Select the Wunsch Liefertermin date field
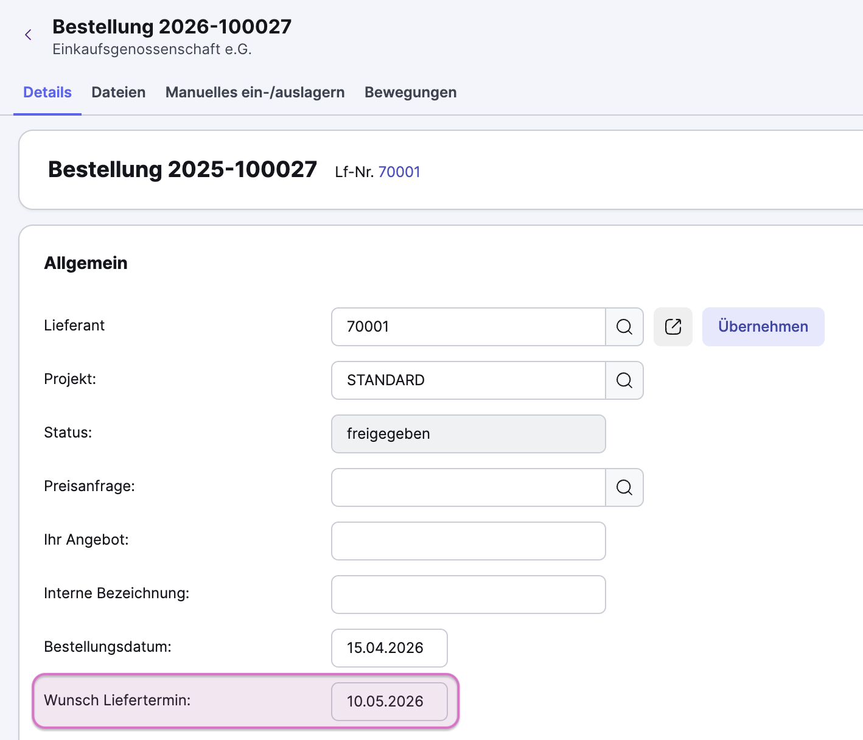Image resolution: width=863 pixels, height=740 pixels. 389,702
